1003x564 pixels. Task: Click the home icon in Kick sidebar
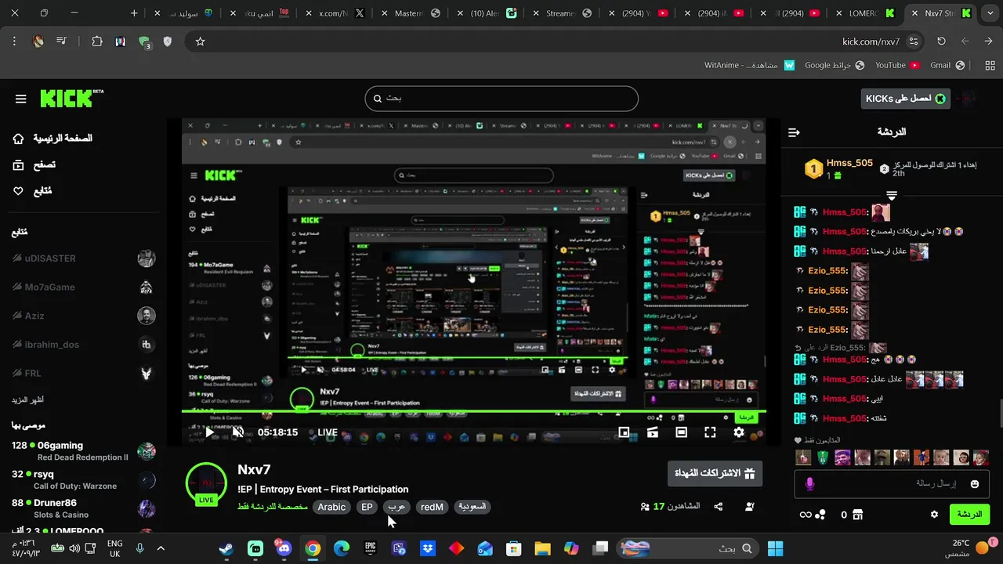(x=19, y=139)
